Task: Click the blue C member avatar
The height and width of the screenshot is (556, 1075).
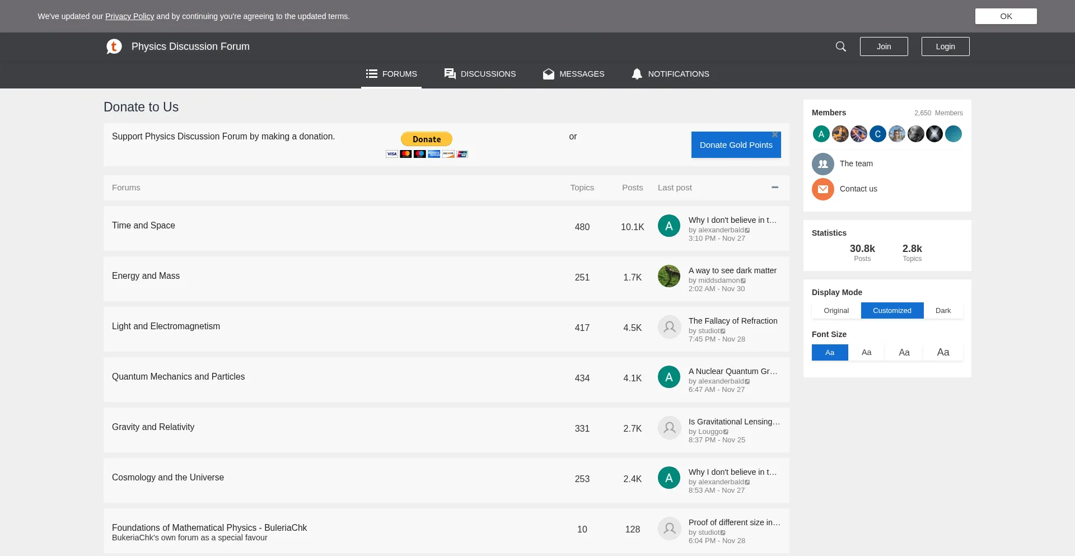Action: 877,134
